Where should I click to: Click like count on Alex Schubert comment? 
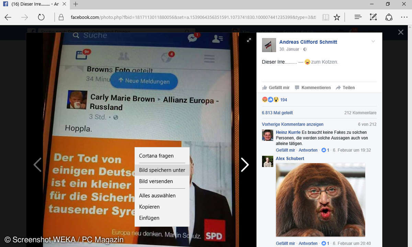coord(325,244)
